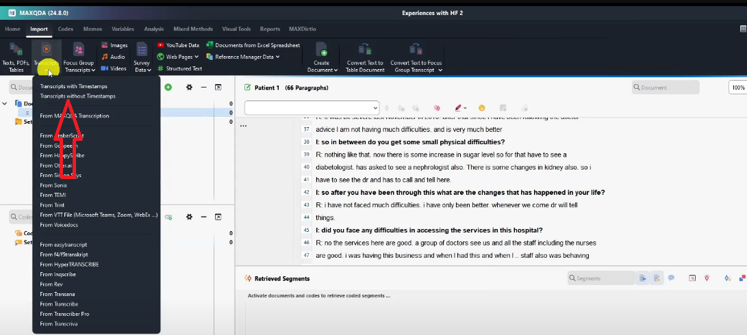
Task: Open Reference Manager Data dropdown
Action: [243, 57]
